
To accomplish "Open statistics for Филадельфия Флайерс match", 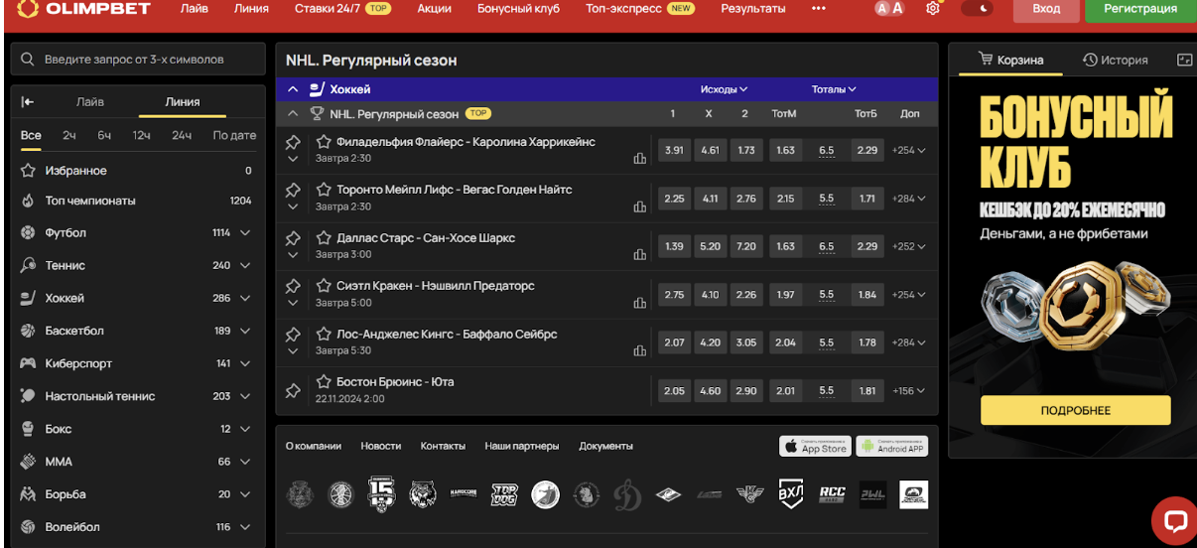I will coord(640,159).
